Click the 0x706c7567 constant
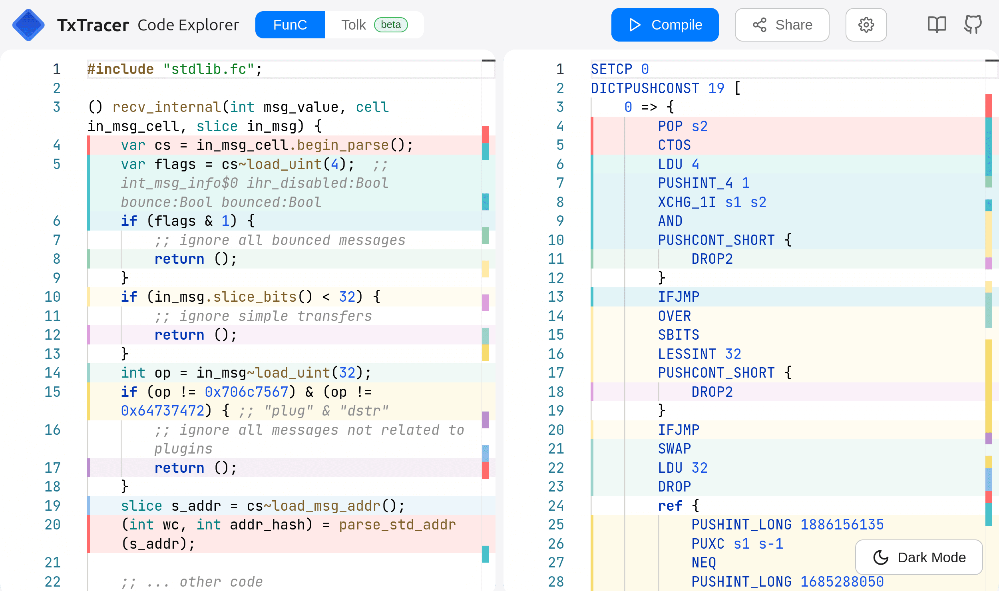Viewport: 999px width, 591px height. tap(247, 392)
